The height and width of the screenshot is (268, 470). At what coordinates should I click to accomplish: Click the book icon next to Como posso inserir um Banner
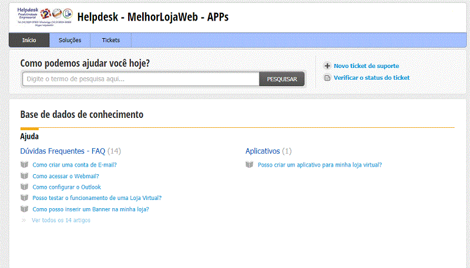(24, 209)
